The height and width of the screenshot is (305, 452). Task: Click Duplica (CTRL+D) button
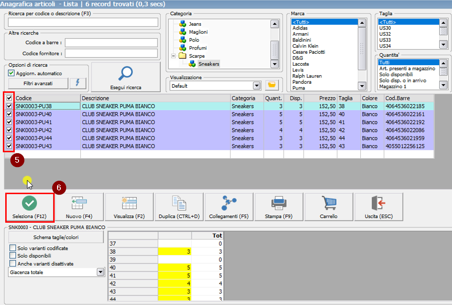click(179, 207)
